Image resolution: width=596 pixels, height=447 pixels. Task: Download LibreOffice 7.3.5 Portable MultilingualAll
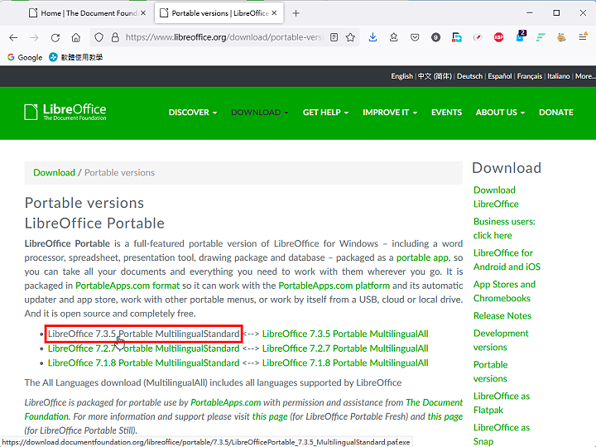[x=345, y=334]
